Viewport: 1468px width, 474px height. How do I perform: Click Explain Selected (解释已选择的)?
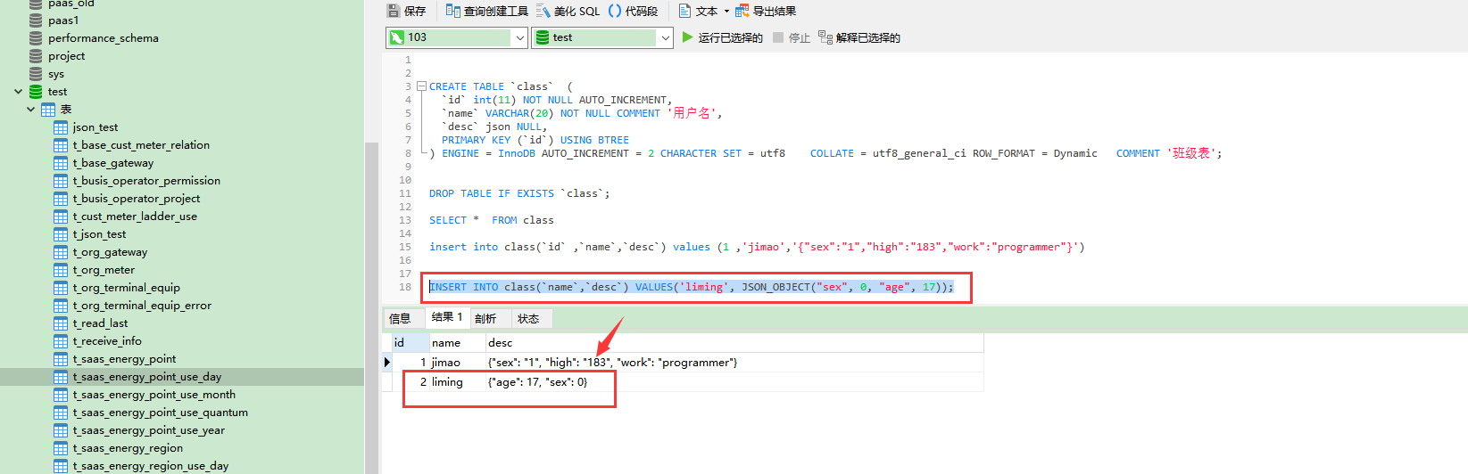[x=858, y=37]
